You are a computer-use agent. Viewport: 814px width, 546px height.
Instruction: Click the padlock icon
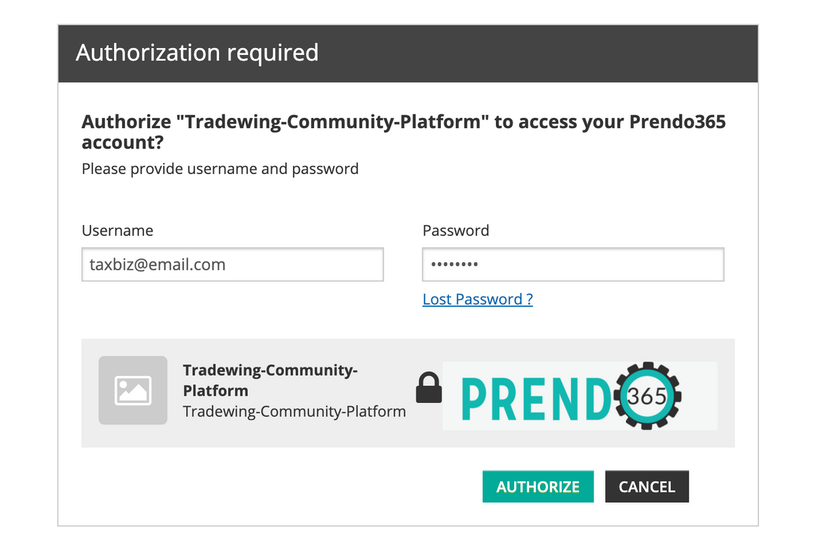coord(428,388)
